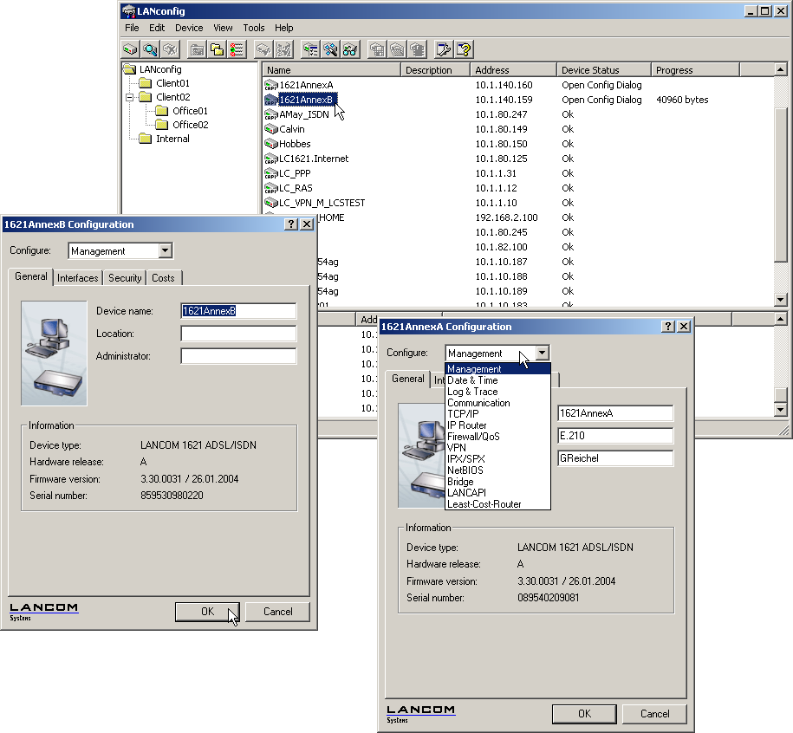Click the device list scrollbar down arrow

click(x=780, y=299)
